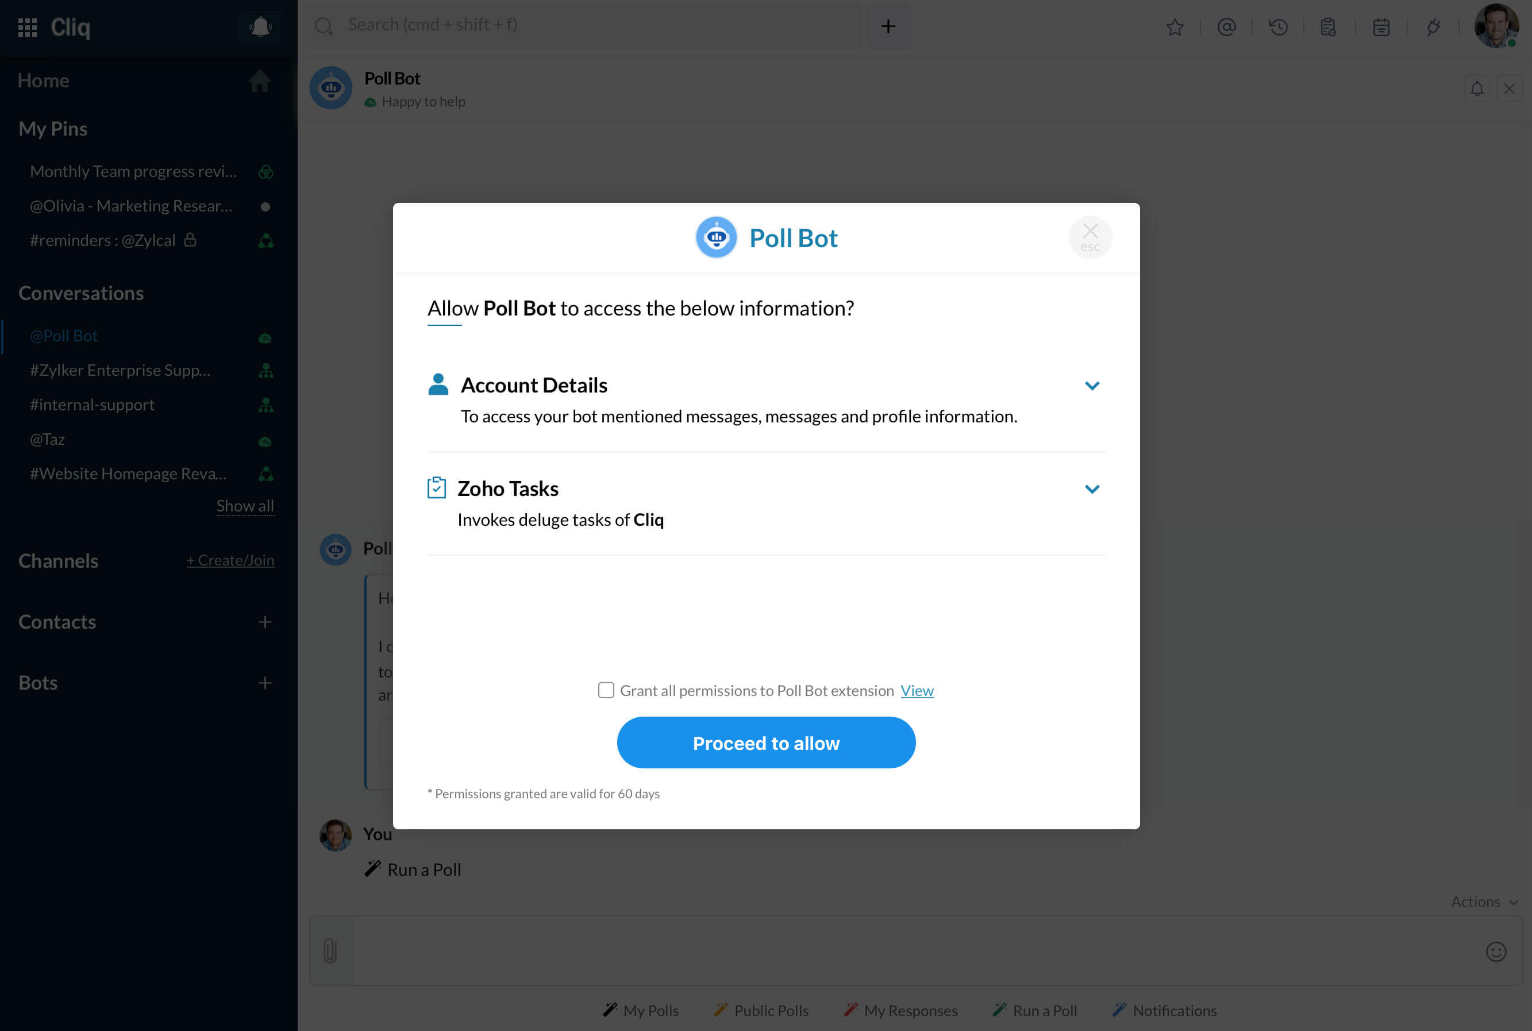This screenshot has width=1532, height=1031.
Task: Enable Grant all permissions to Poll Bot
Action: tap(607, 690)
